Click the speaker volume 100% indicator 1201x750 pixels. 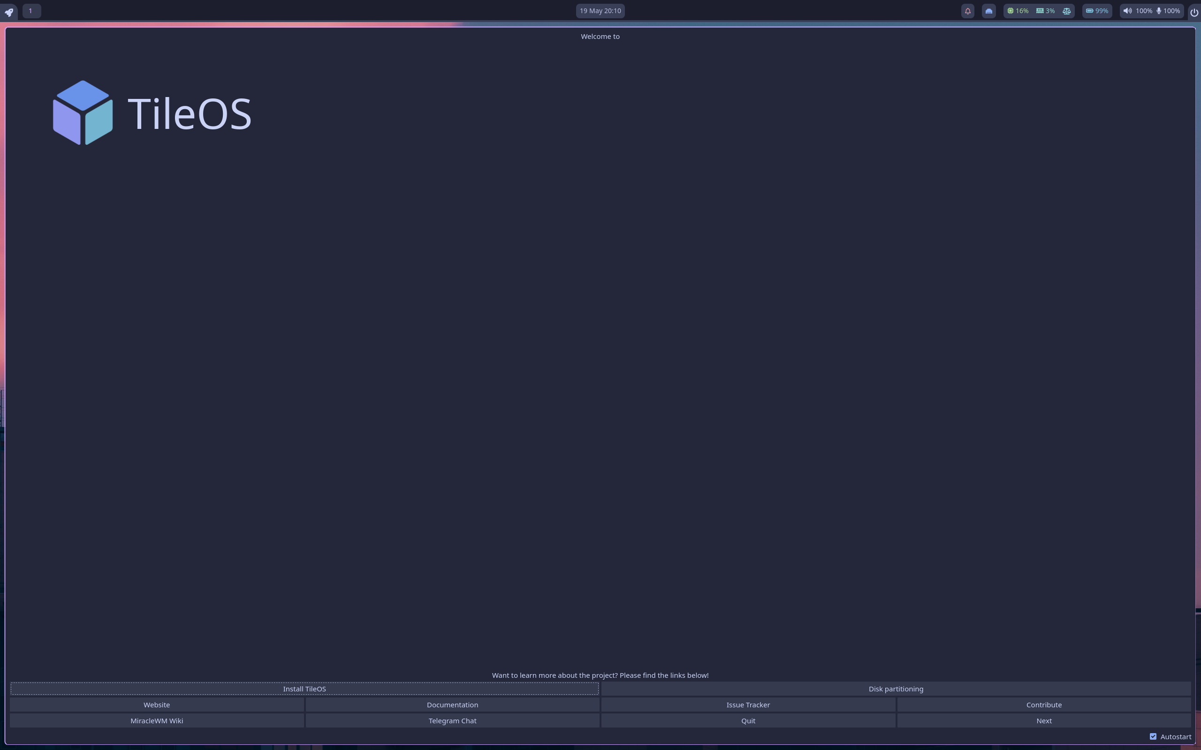click(1137, 11)
